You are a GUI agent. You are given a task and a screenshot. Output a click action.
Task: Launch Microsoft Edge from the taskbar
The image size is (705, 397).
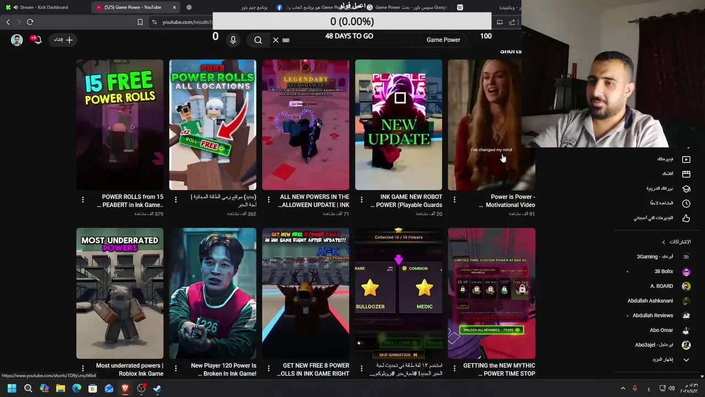tap(77, 388)
